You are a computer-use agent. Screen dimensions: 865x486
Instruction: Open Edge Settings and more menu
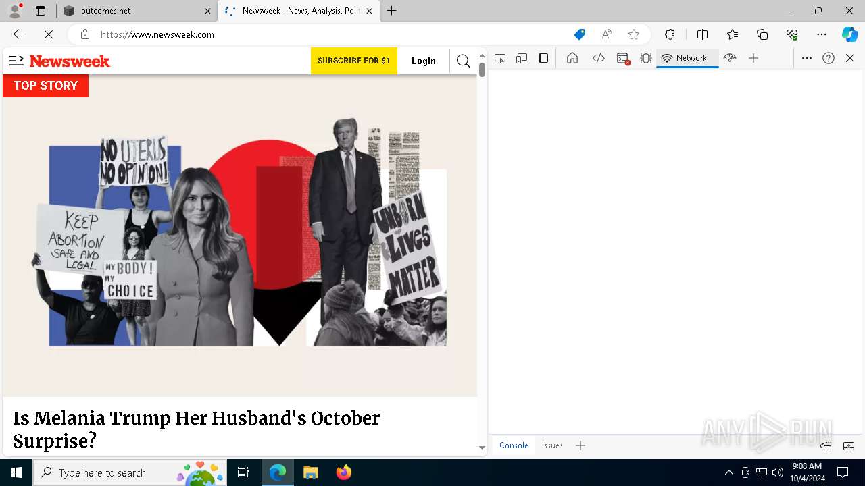[822, 34]
